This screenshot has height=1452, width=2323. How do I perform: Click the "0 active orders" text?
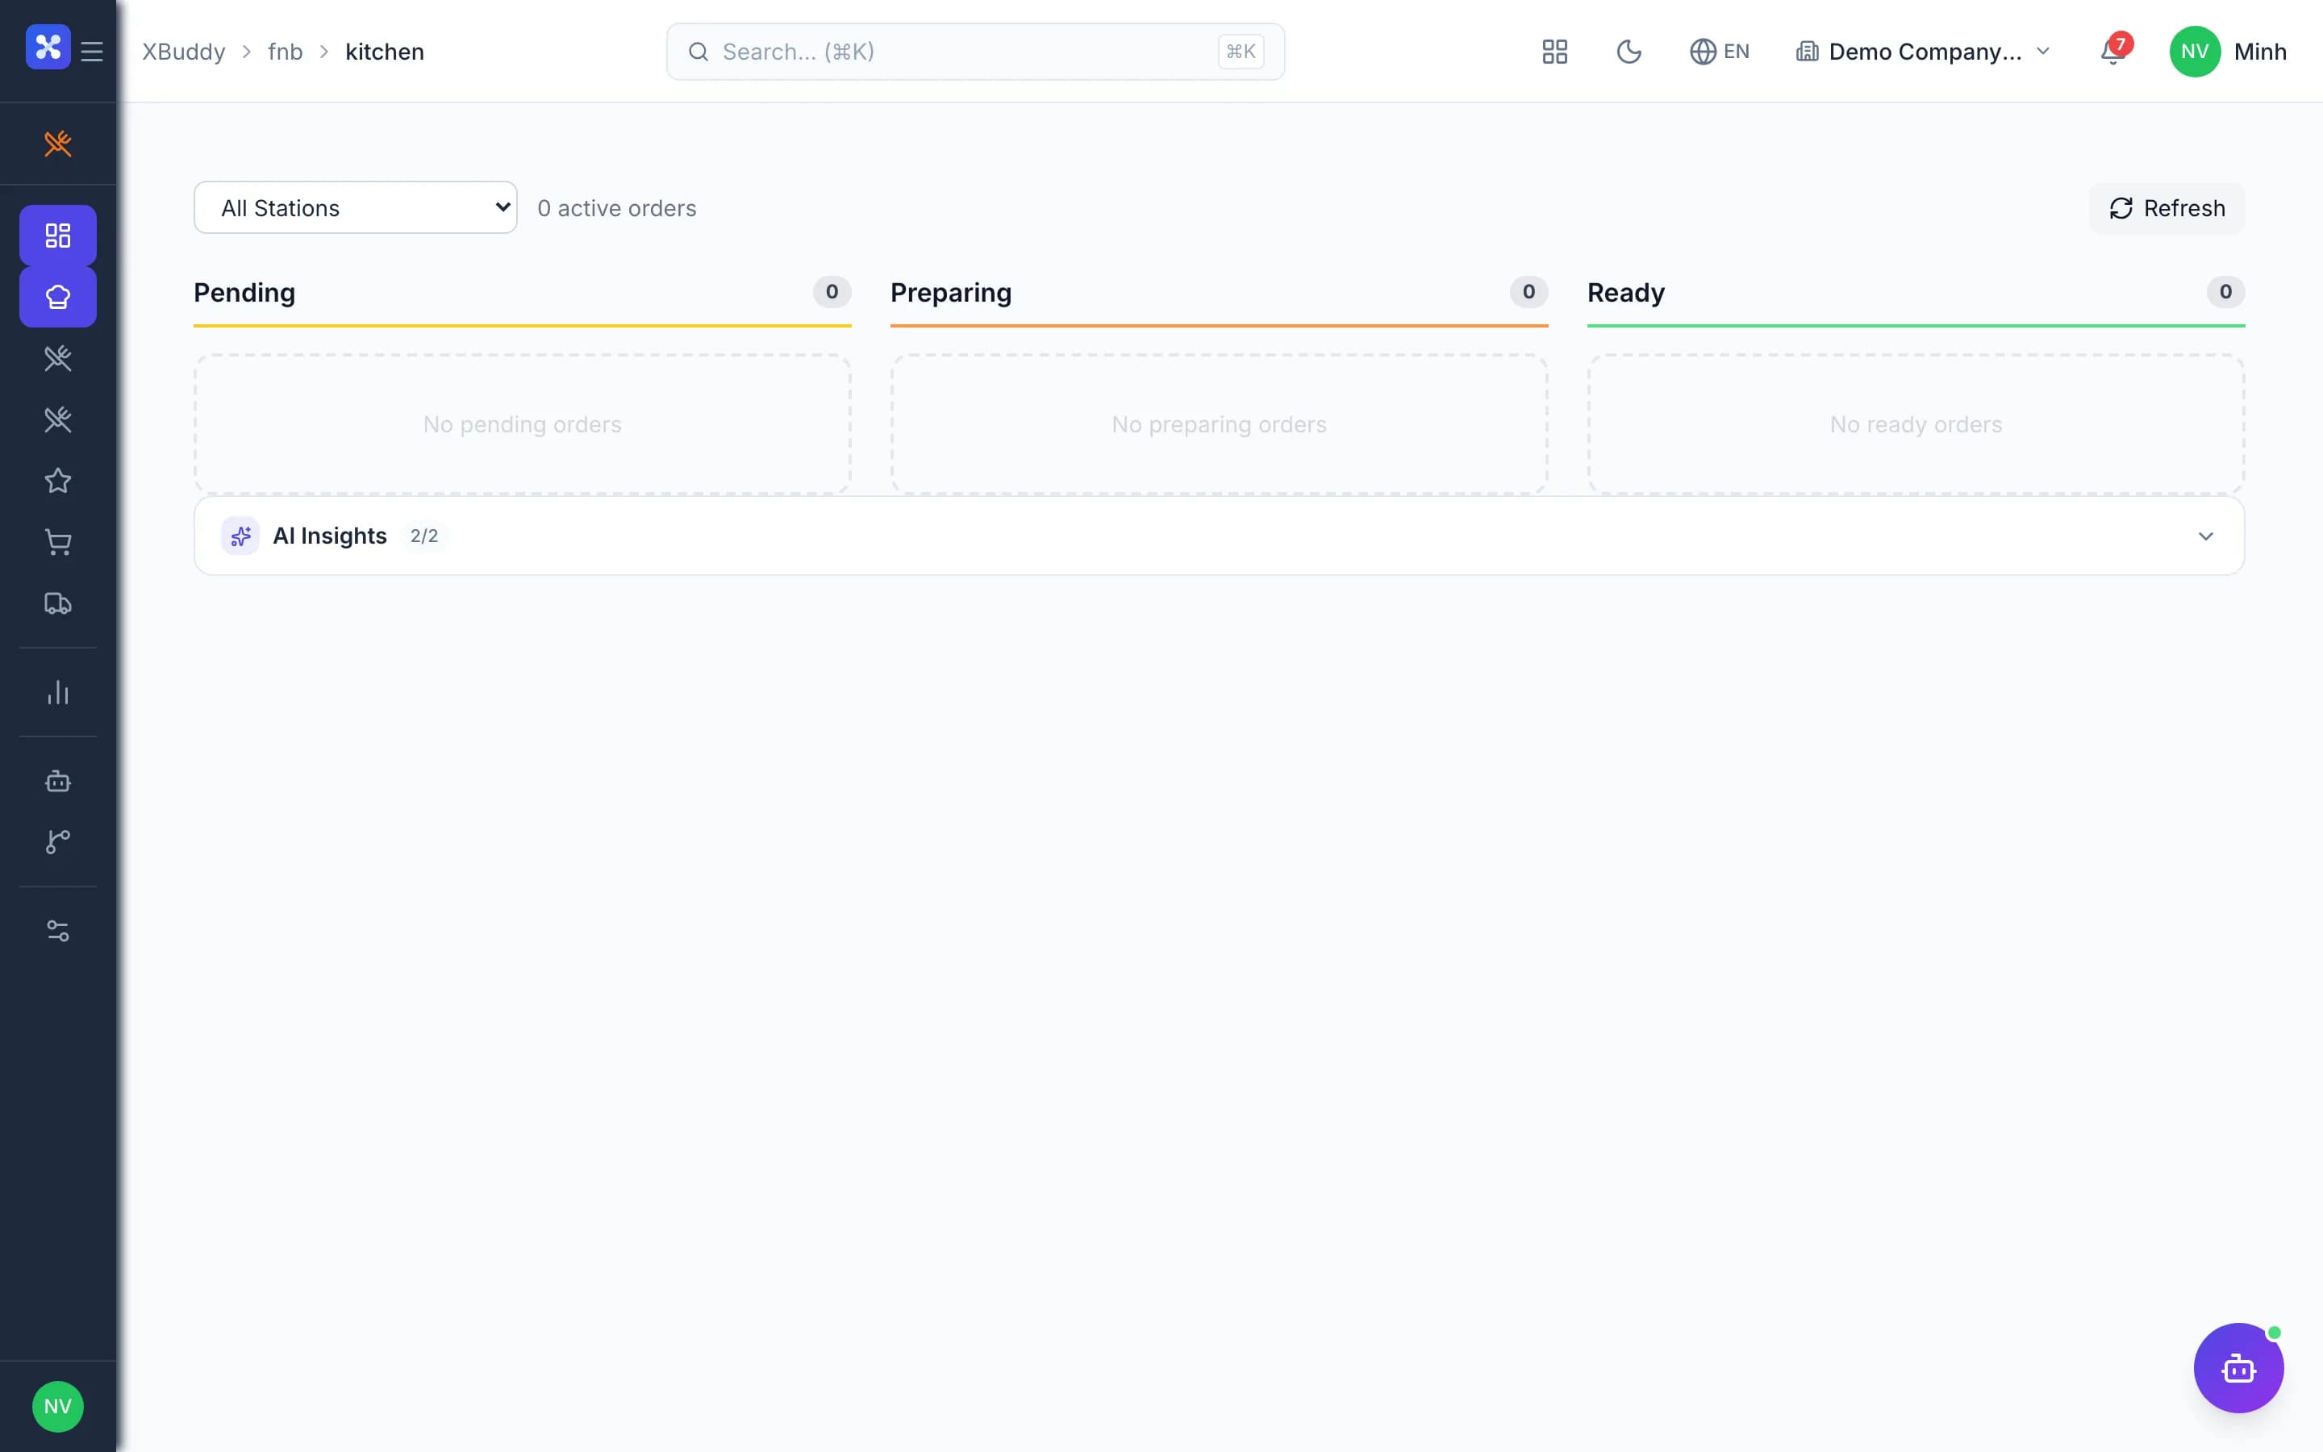point(616,208)
